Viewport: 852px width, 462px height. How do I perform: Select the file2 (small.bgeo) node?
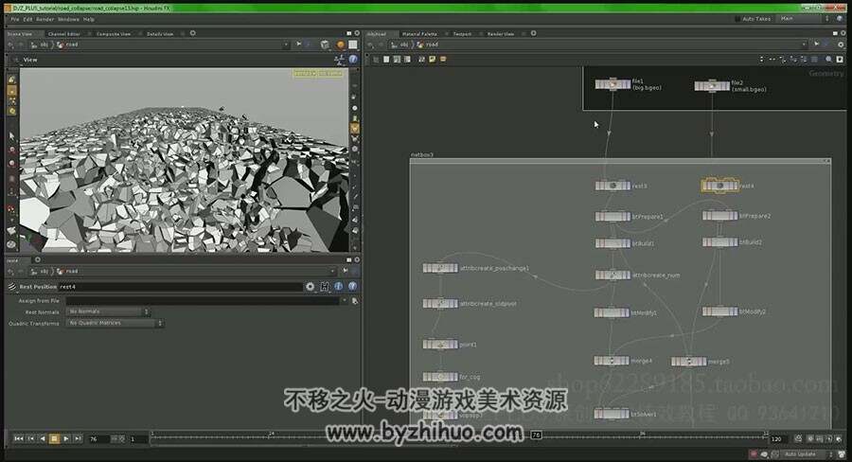(712, 86)
